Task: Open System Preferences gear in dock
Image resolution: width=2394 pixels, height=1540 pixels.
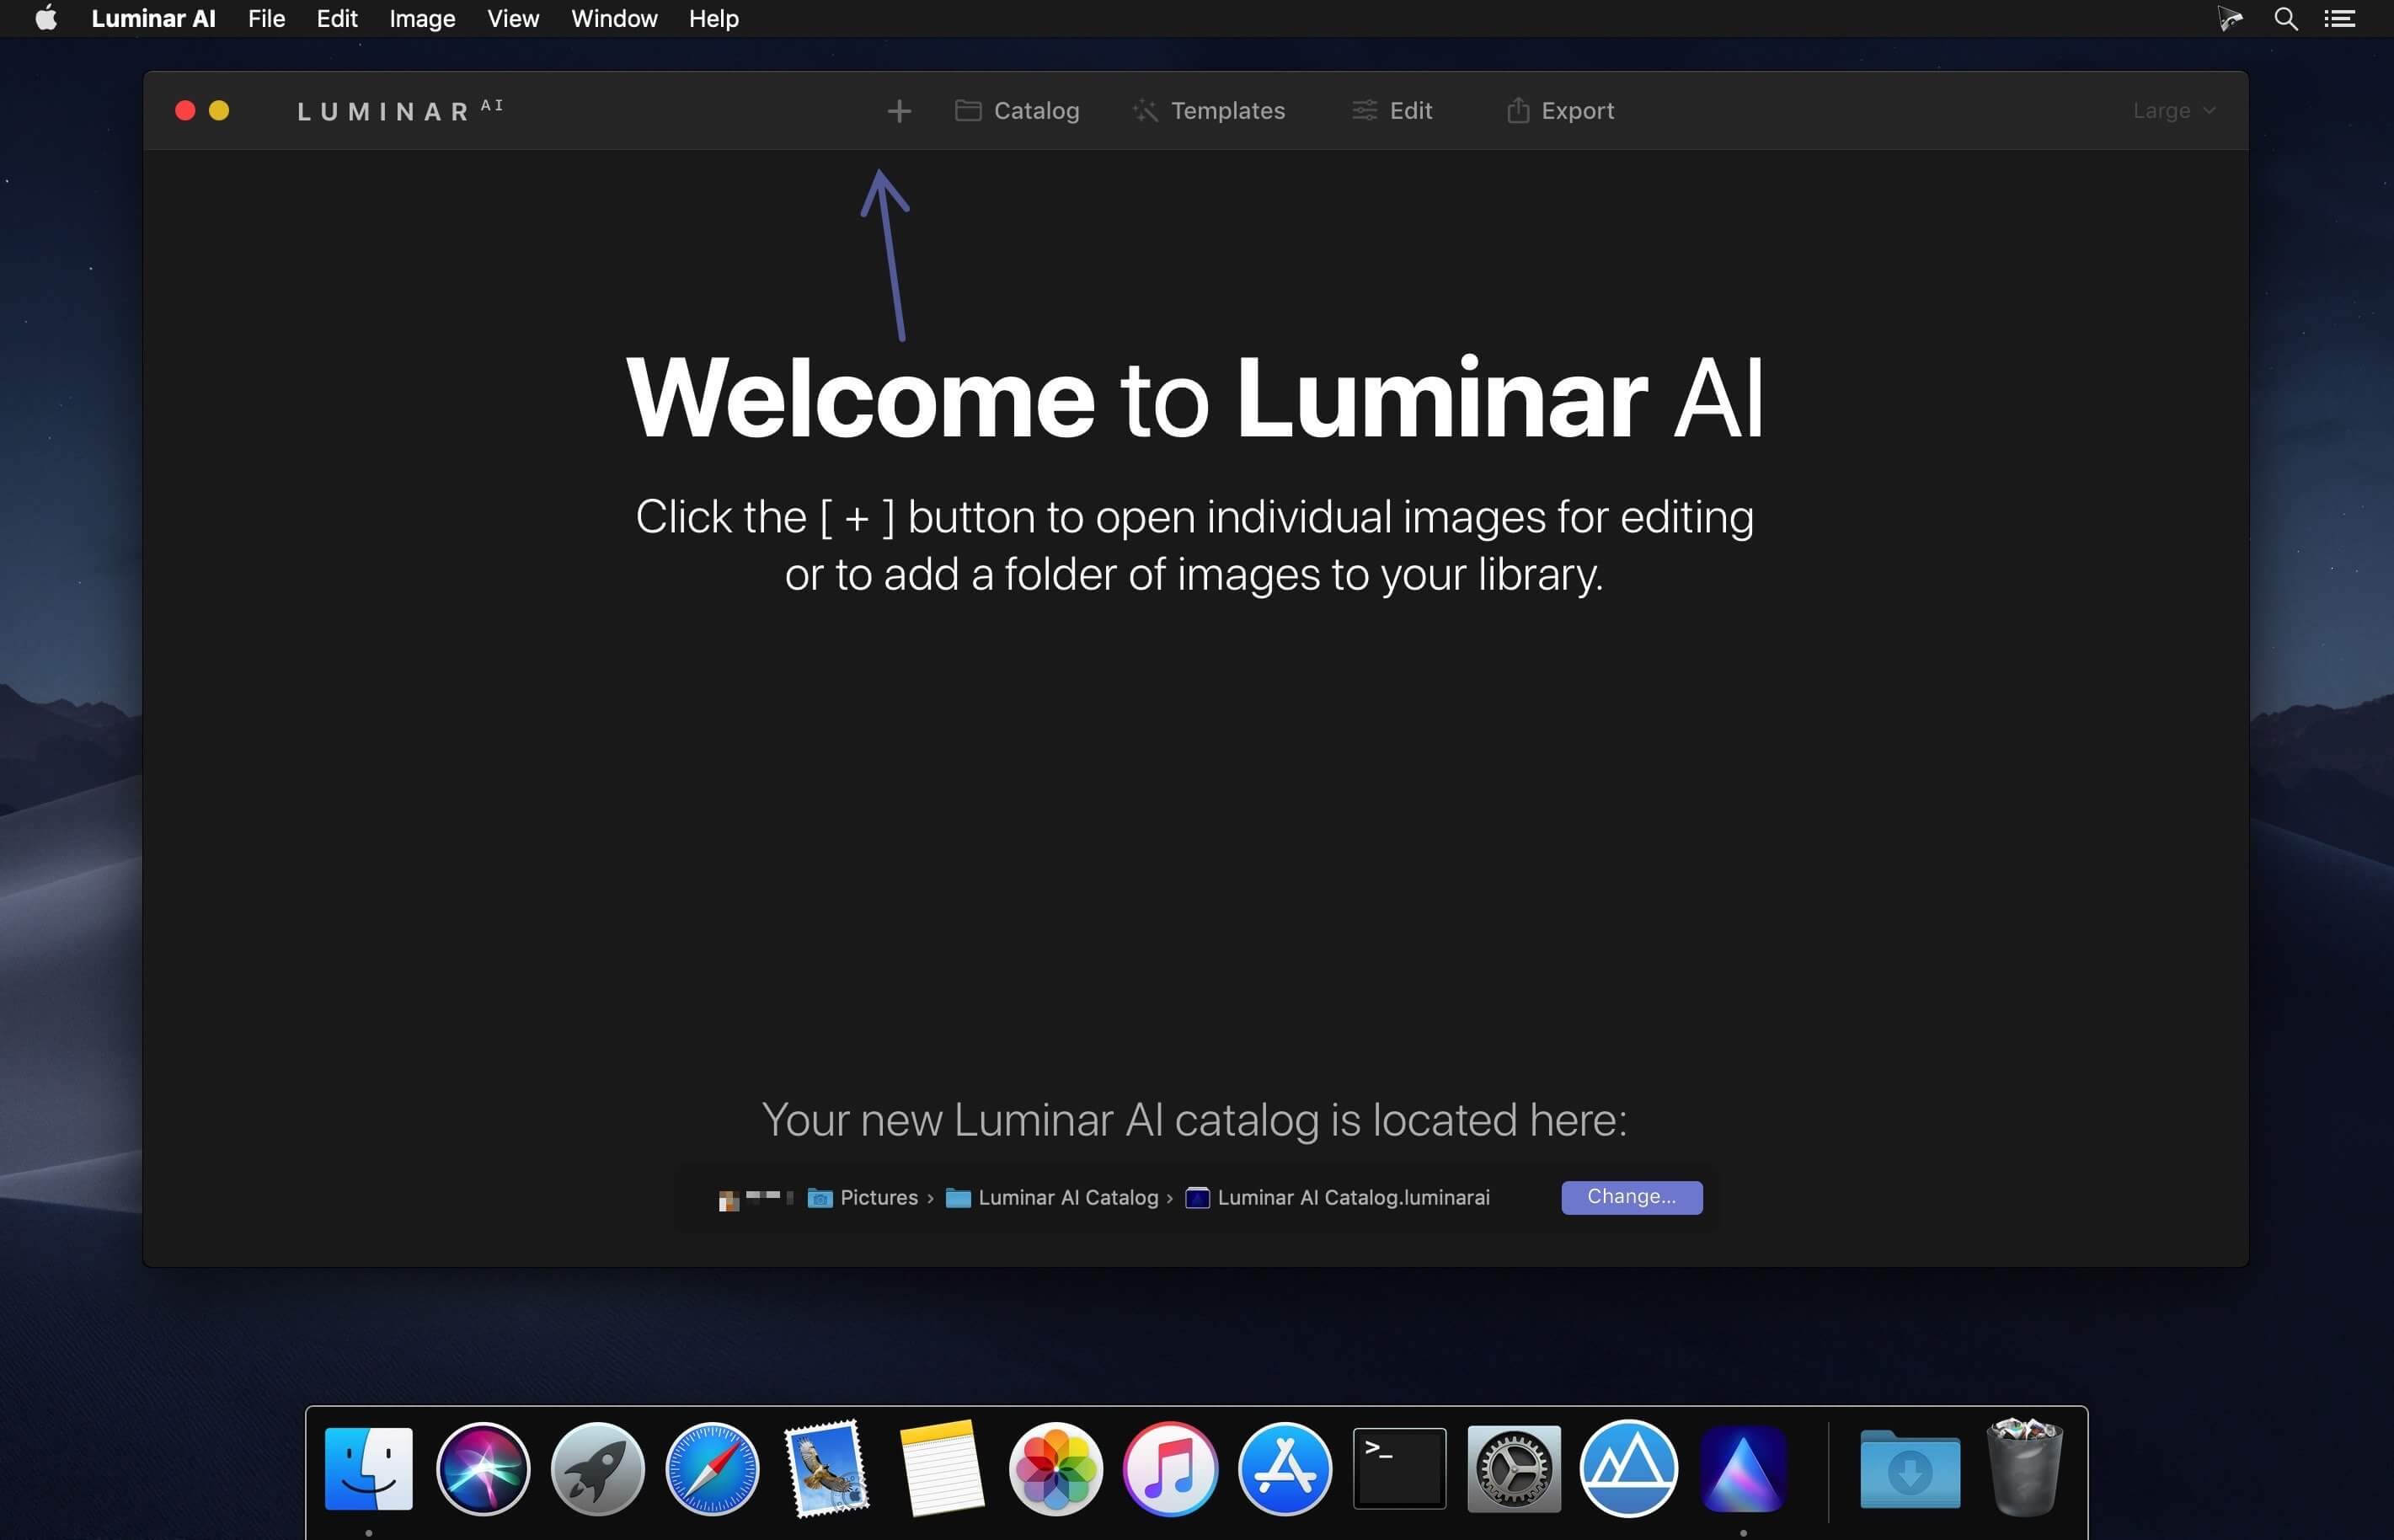Action: pyautogui.click(x=1514, y=1469)
